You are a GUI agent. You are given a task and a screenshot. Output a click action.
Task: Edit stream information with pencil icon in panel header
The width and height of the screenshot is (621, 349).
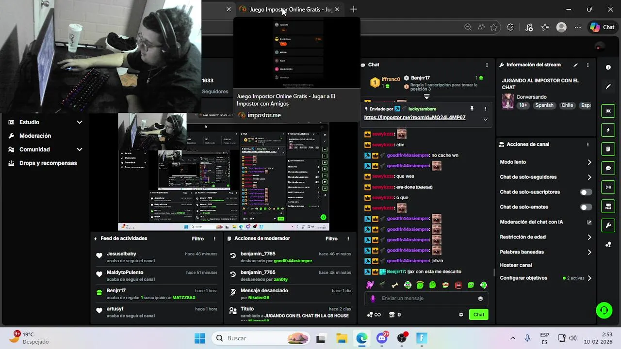coord(575,65)
